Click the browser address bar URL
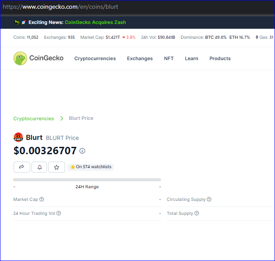 [60, 7]
